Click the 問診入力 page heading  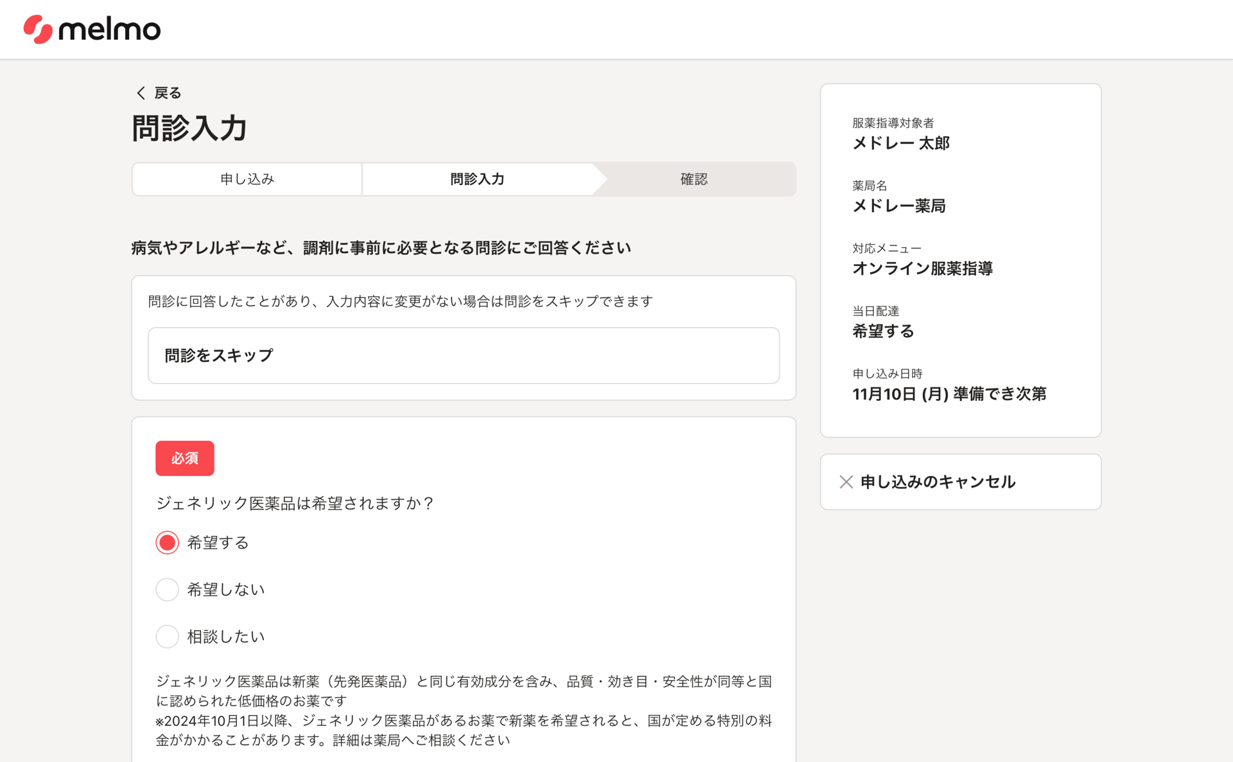[x=189, y=128]
